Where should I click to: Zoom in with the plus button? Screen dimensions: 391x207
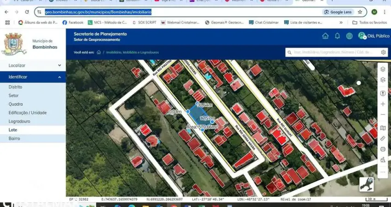tap(382, 104)
